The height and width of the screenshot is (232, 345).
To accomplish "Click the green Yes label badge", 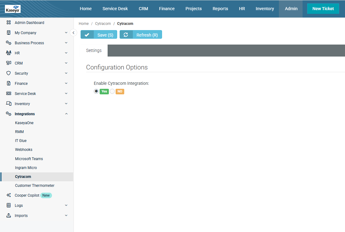I will 104,91.
